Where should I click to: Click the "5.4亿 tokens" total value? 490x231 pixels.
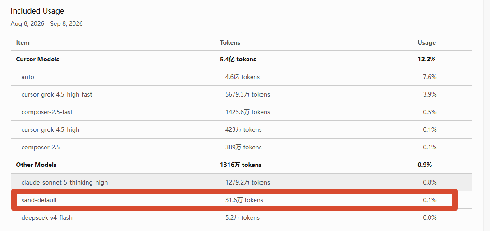238,59
